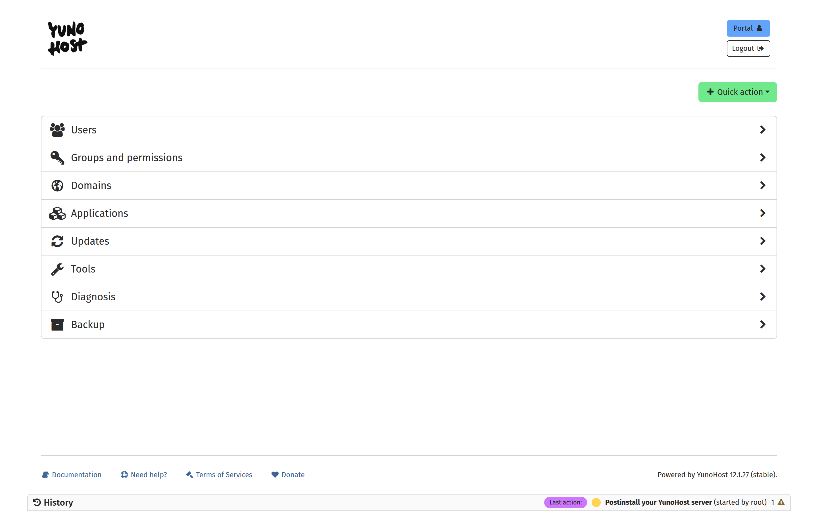Go to the Diagnosis section
The height and width of the screenshot is (511, 818).
pos(409,297)
